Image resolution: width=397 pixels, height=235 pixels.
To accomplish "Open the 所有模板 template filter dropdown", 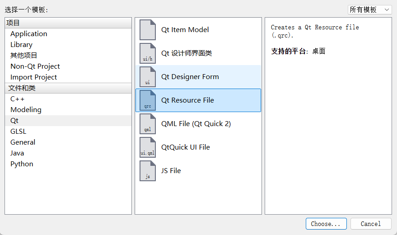I will click(x=369, y=9).
